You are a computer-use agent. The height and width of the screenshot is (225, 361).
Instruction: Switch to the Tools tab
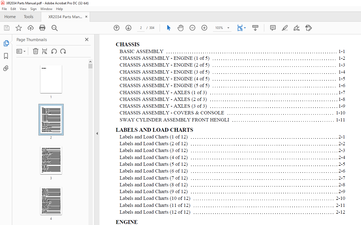point(28,17)
